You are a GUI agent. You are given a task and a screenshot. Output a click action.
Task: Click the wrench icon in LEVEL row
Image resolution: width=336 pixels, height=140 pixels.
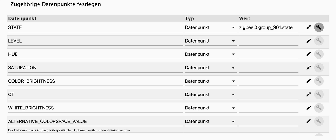pyautogui.click(x=319, y=41)
